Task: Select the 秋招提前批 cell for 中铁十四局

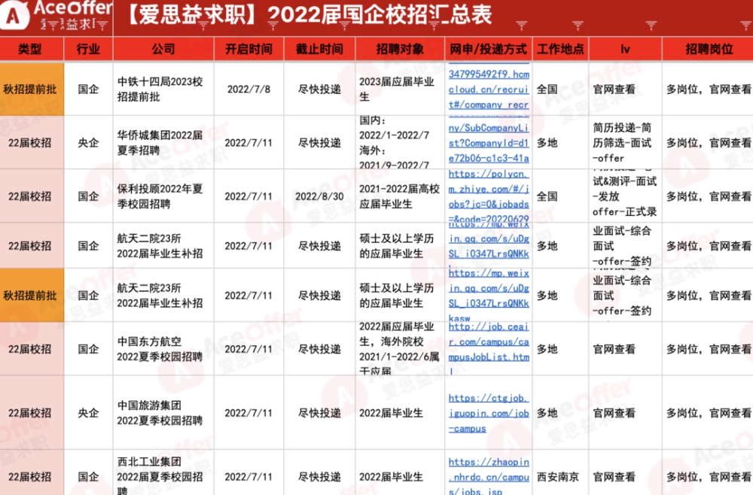Action: tap(32, 90)
